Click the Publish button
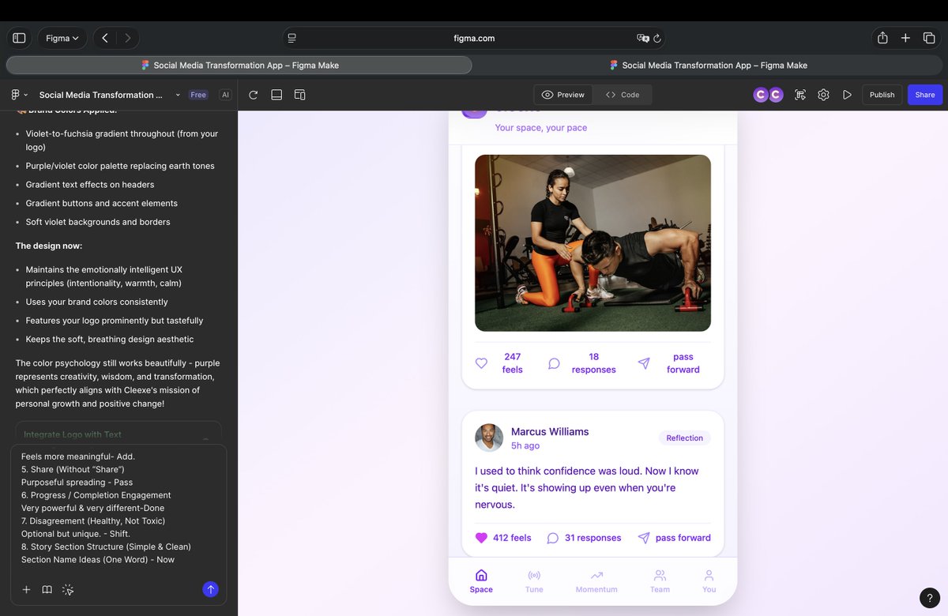948x616 pixels. pyautogui.click(x=882, y=95)
